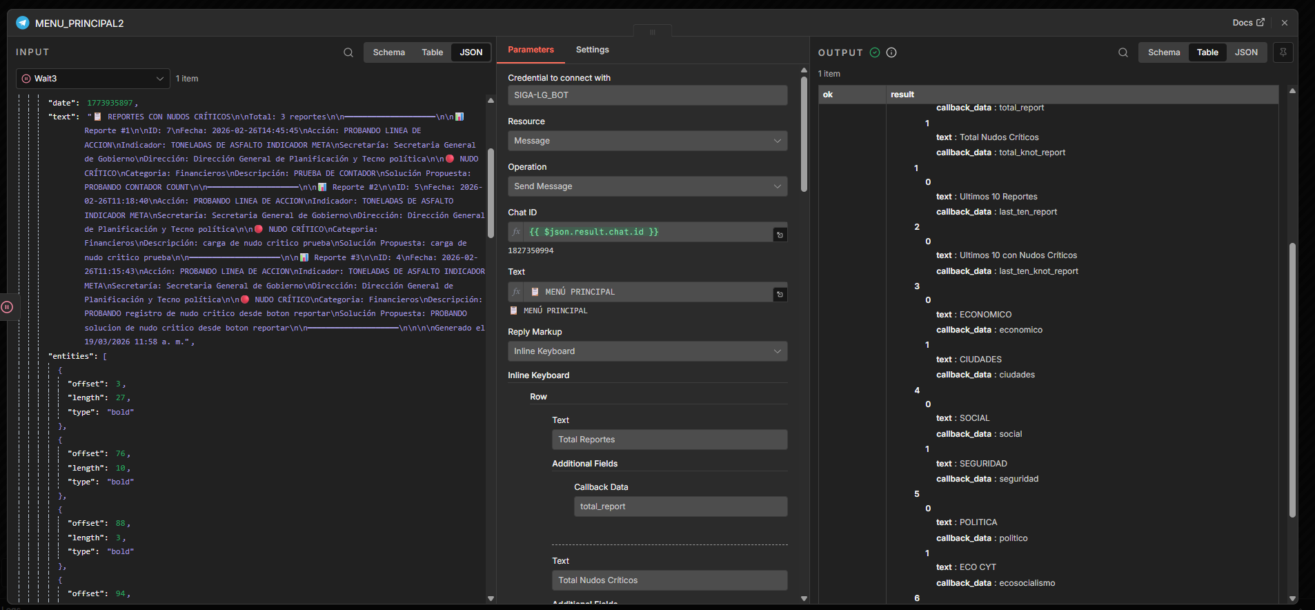Screen dimensions: 1315x610
Task: Search the input data with magnifier icon
Action: pos(348,52)
